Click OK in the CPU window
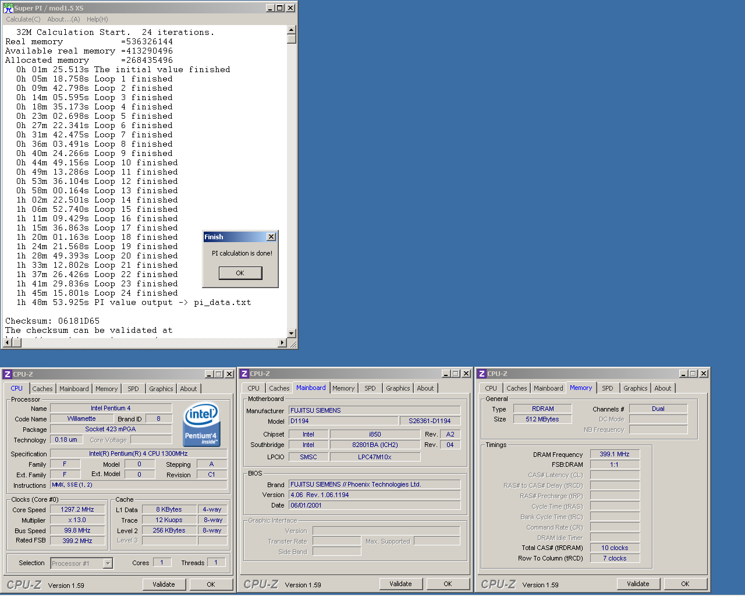745x596 pixels. [x=211, y=584]
